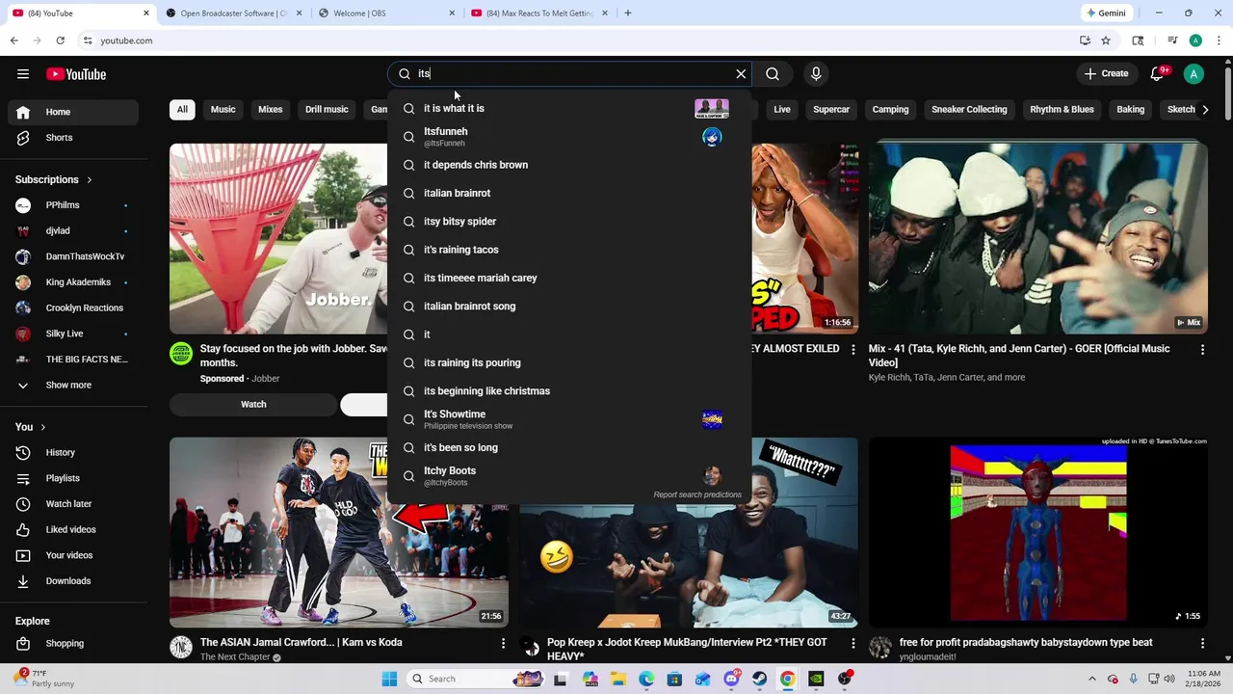Expand Show more subscriptions
Screen dimensions: 1233x694
pos(73,386)
